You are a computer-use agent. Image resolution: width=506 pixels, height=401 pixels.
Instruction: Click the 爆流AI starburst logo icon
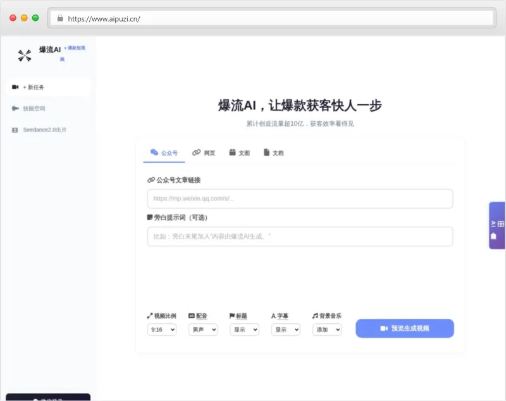25,56
